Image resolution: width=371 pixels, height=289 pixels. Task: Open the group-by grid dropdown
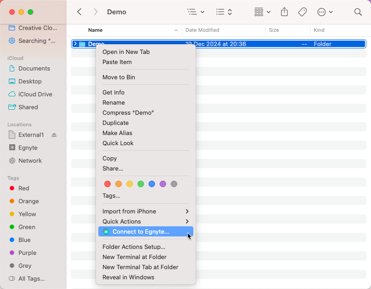coord(263,12)
